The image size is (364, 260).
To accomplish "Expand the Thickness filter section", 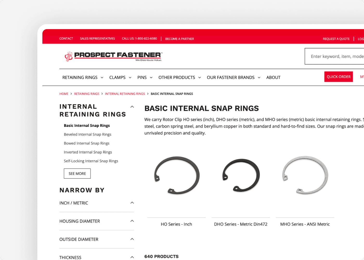I will click(132, 257).
